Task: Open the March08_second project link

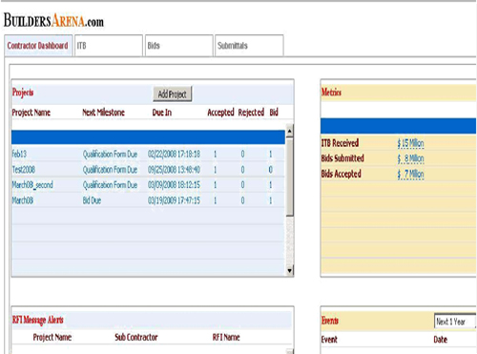Action: (x=32, y=185)
